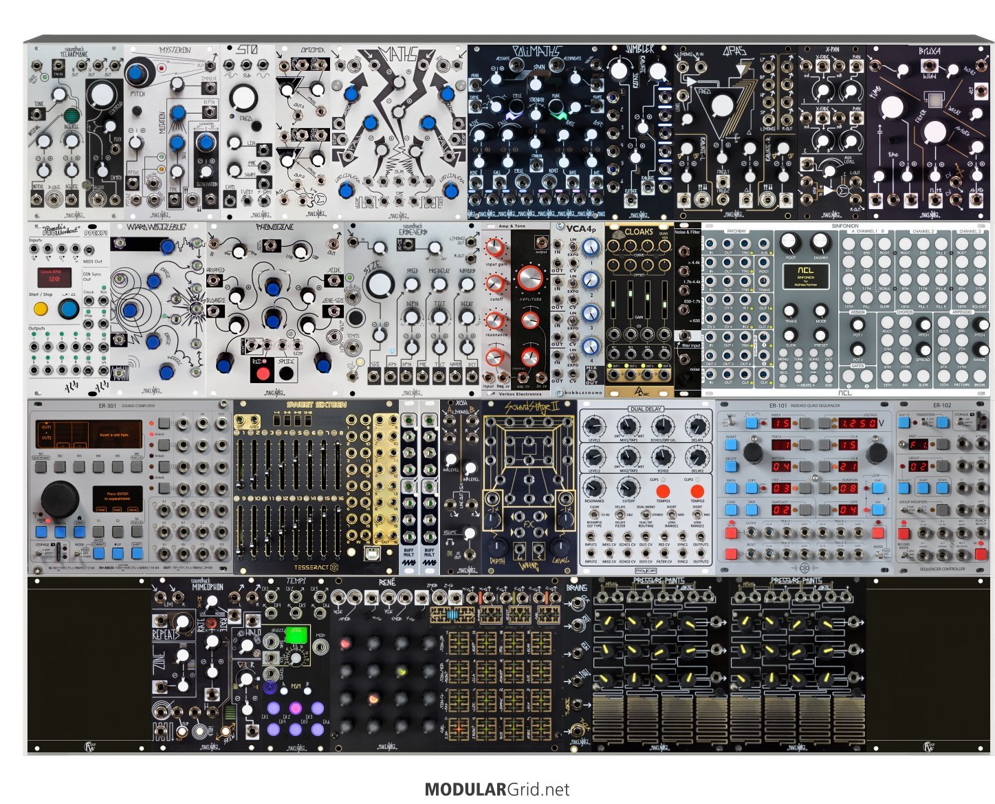Click the black SPLICE button on Phonogene
The height and width of the screenshot is (804, 995).
(x=286, y=374)
